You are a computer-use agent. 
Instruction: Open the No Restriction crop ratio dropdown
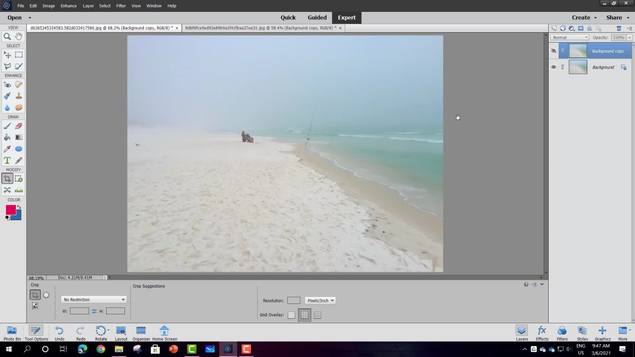pyautogui.click(x=94, y=299)
